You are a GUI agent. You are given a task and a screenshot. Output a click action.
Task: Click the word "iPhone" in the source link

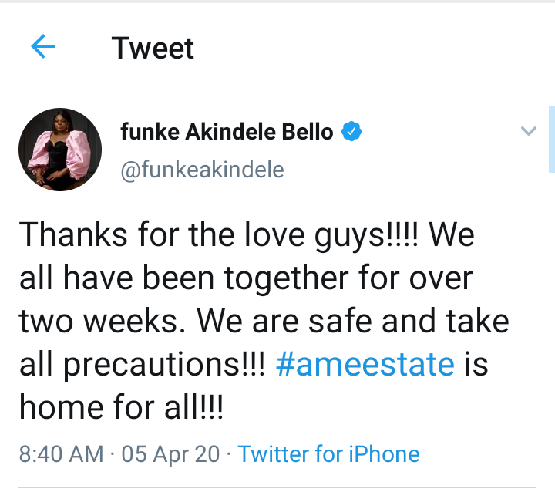point(384,453)
